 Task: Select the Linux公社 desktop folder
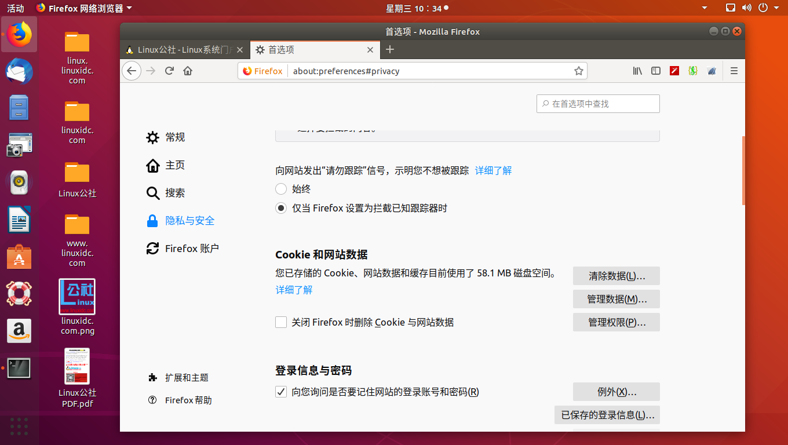(x=77, y=180)
